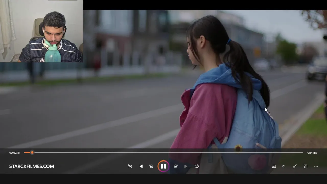The width and height of the screenshot is (327, 184).
Task: Click the orange seek bar handle
Action: point(32,153)
